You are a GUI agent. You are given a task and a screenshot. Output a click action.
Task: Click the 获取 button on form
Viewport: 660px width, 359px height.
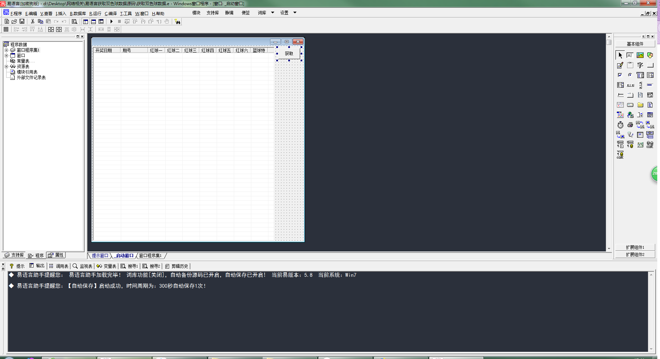click(289, 53)
